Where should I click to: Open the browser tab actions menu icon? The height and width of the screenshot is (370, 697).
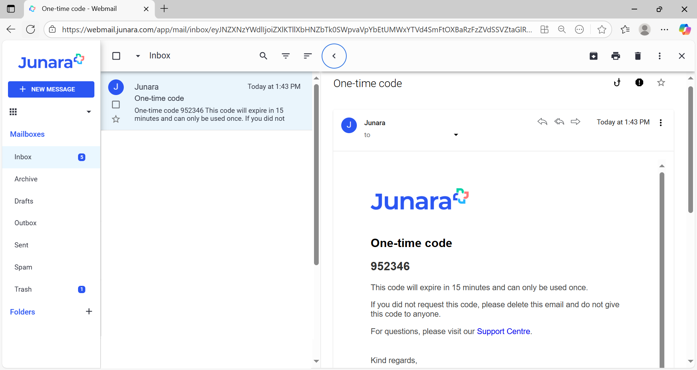[11, 9]
